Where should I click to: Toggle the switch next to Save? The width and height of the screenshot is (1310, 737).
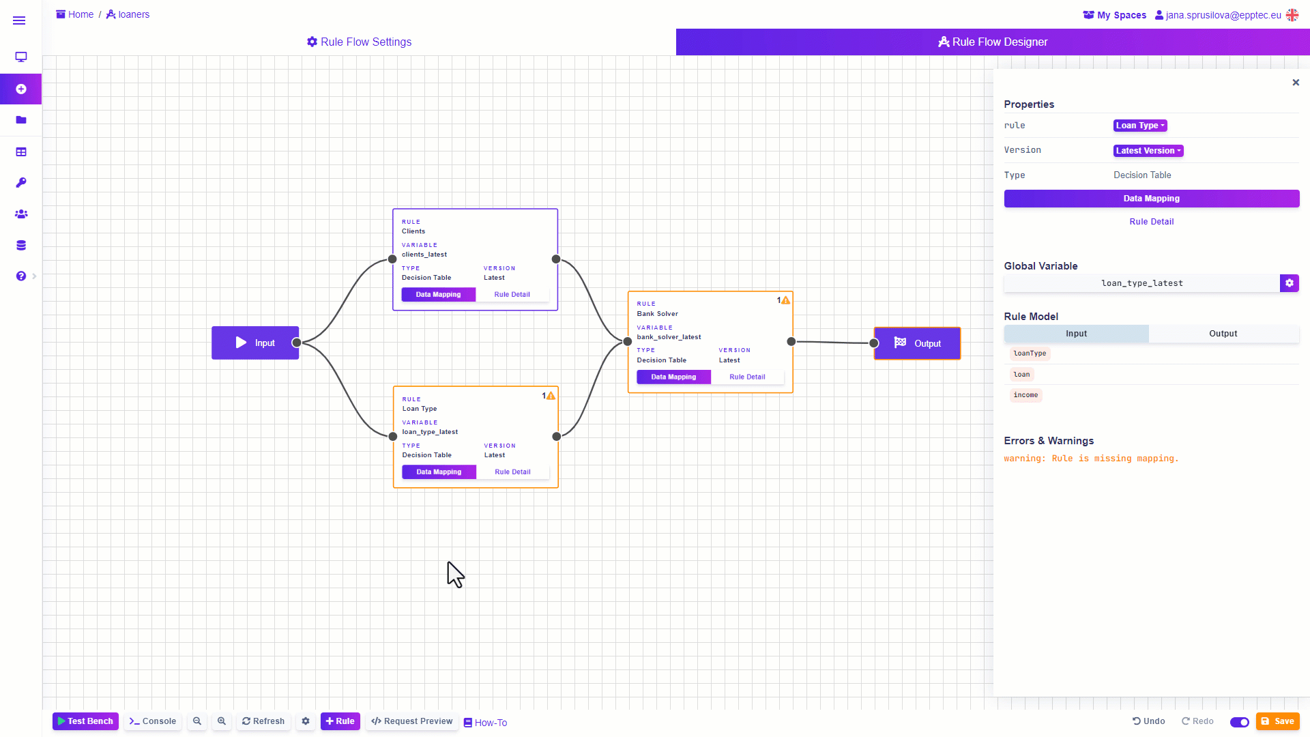click(x=1239, y=722)
